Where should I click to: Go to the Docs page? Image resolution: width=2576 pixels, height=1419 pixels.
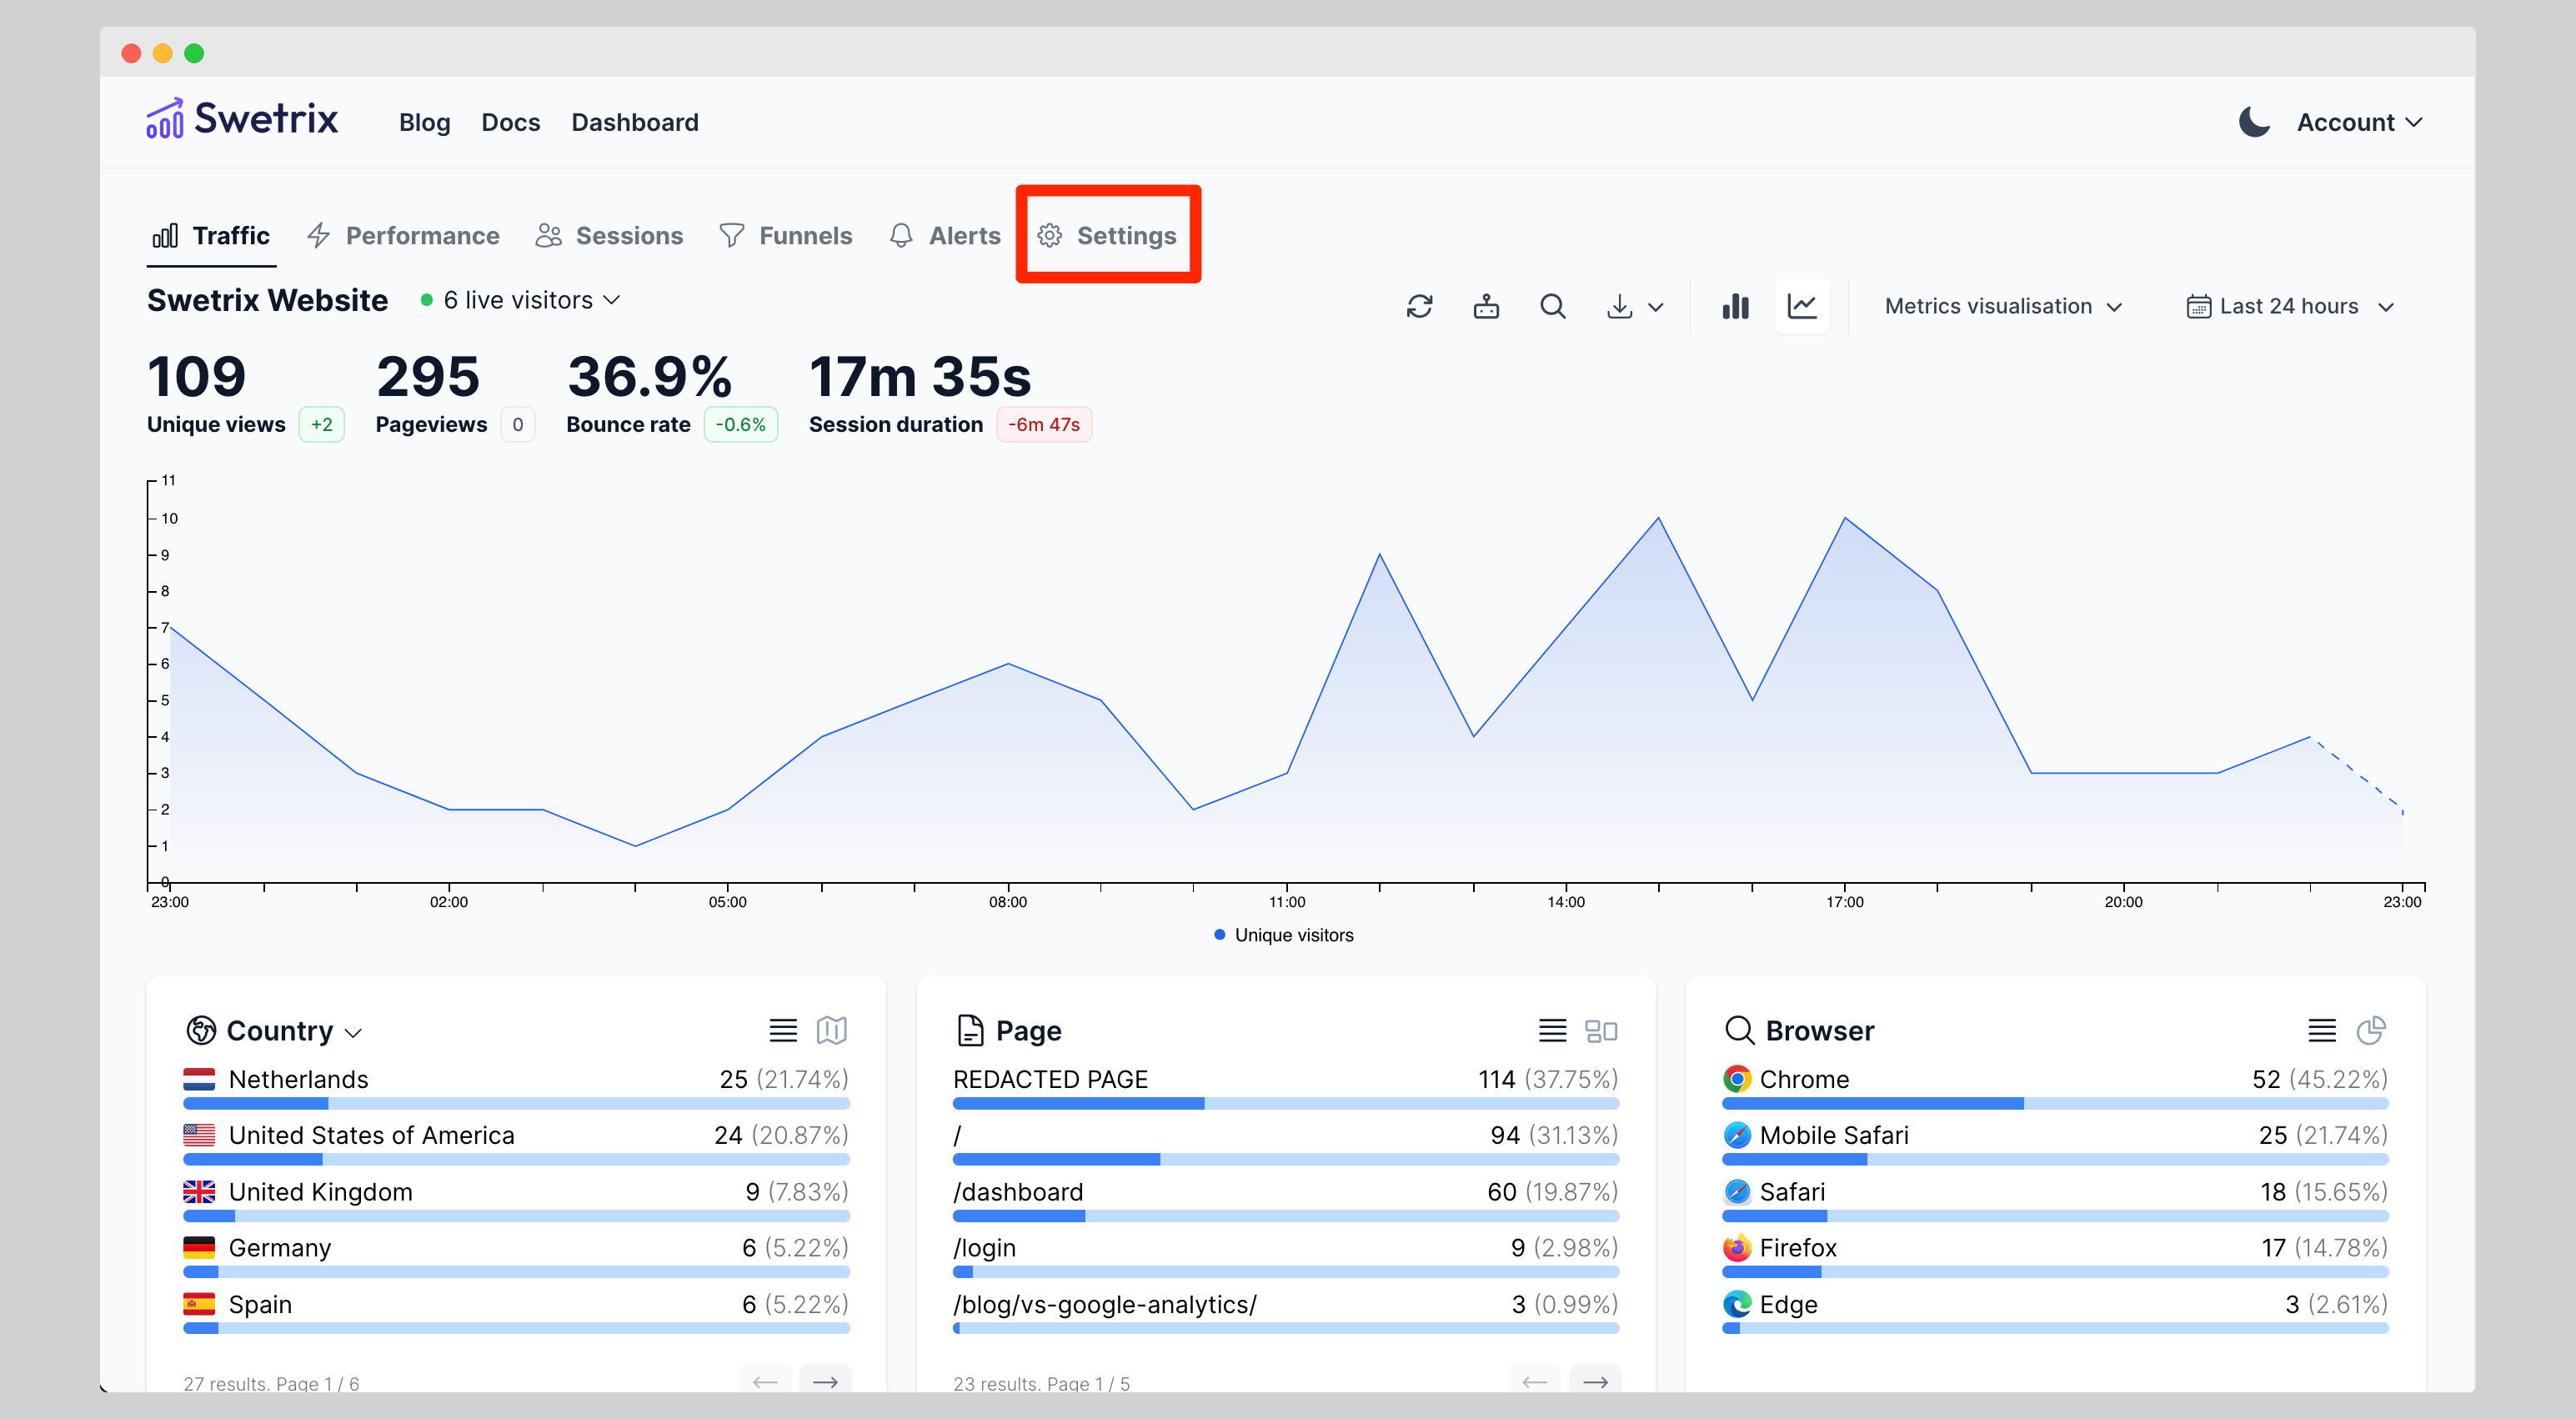pos(510,121)
